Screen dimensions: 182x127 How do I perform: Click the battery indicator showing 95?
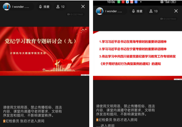(173, 2)
